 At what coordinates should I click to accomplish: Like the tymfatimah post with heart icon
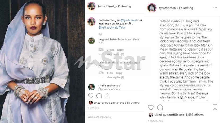click(151, 107)
